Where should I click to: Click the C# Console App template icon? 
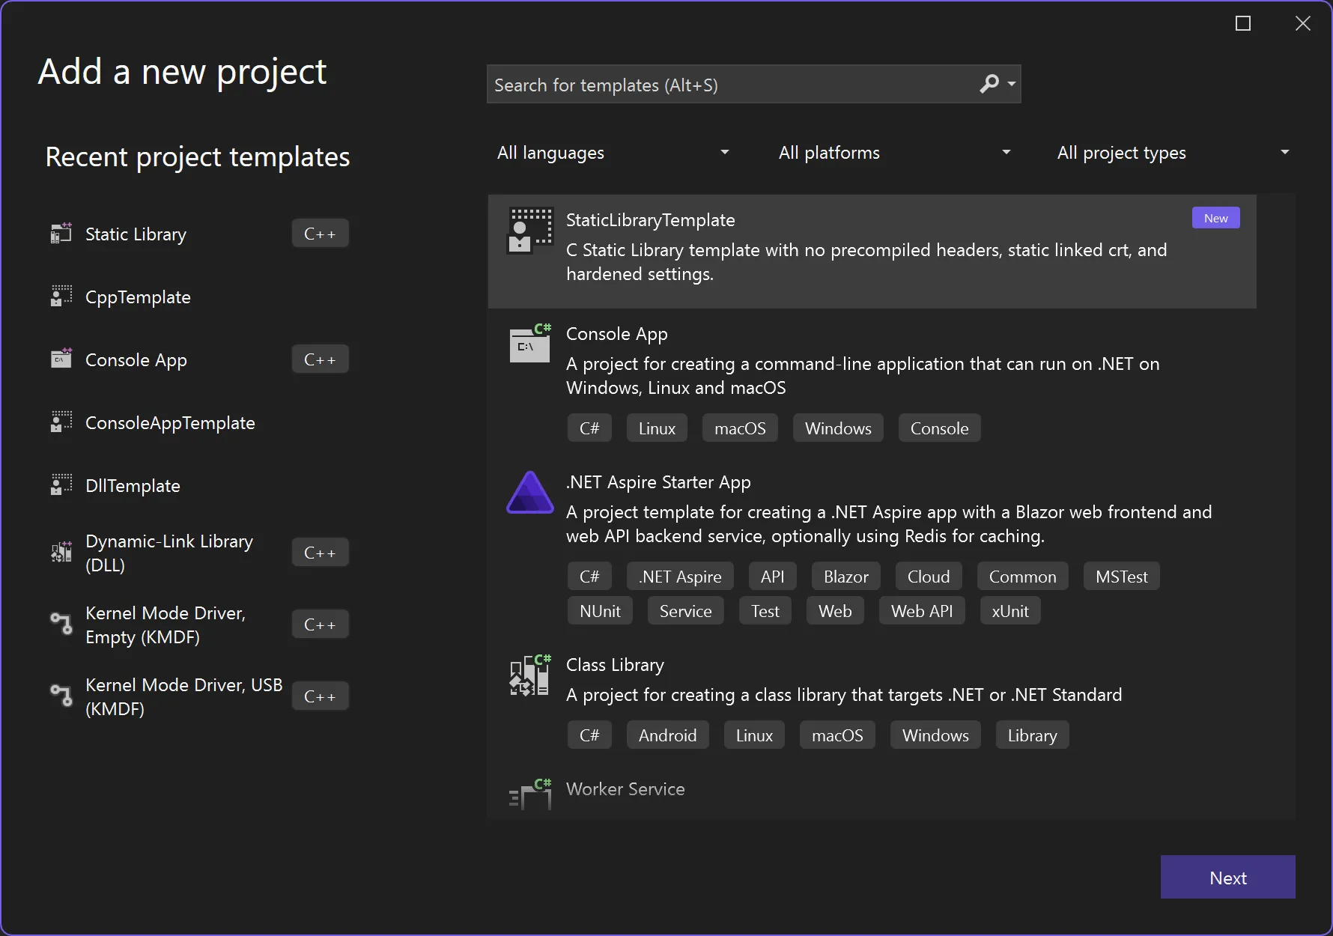pos(530,343)
